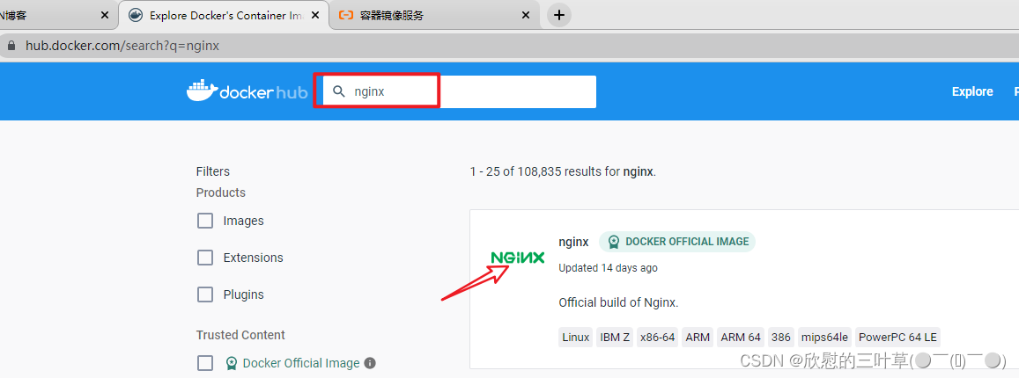Open the nginx repository title link
1019x378 pixels.
point(573,242)
